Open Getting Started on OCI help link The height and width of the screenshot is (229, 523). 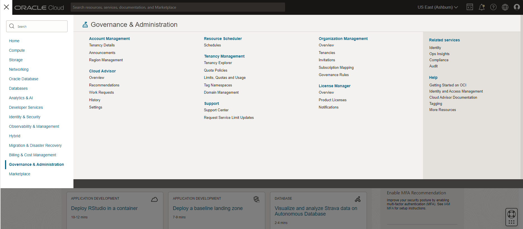click(448, 85)
